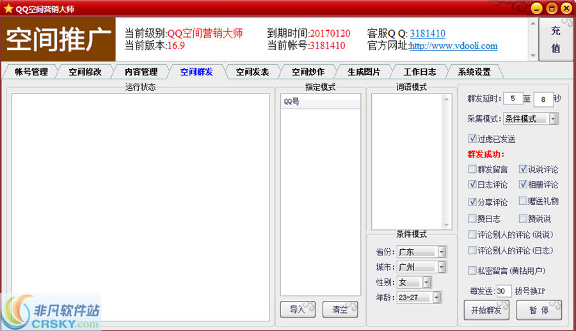Viewport: 576px width, 331px height.
Task: Open the 采集模式 dropdown
Action: (x=553, y=118)
